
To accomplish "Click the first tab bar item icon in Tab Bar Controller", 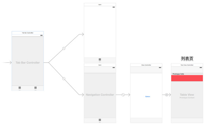I will pyautogui.click(x=20, y=88).
